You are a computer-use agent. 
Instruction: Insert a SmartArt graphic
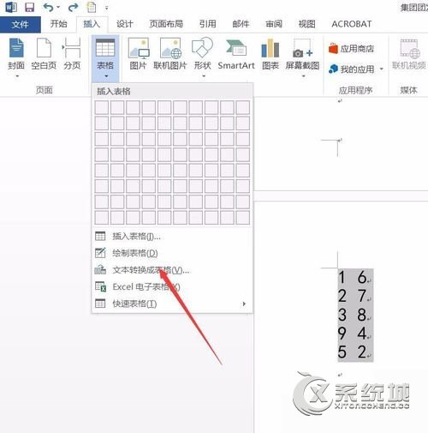pos(236,53)
